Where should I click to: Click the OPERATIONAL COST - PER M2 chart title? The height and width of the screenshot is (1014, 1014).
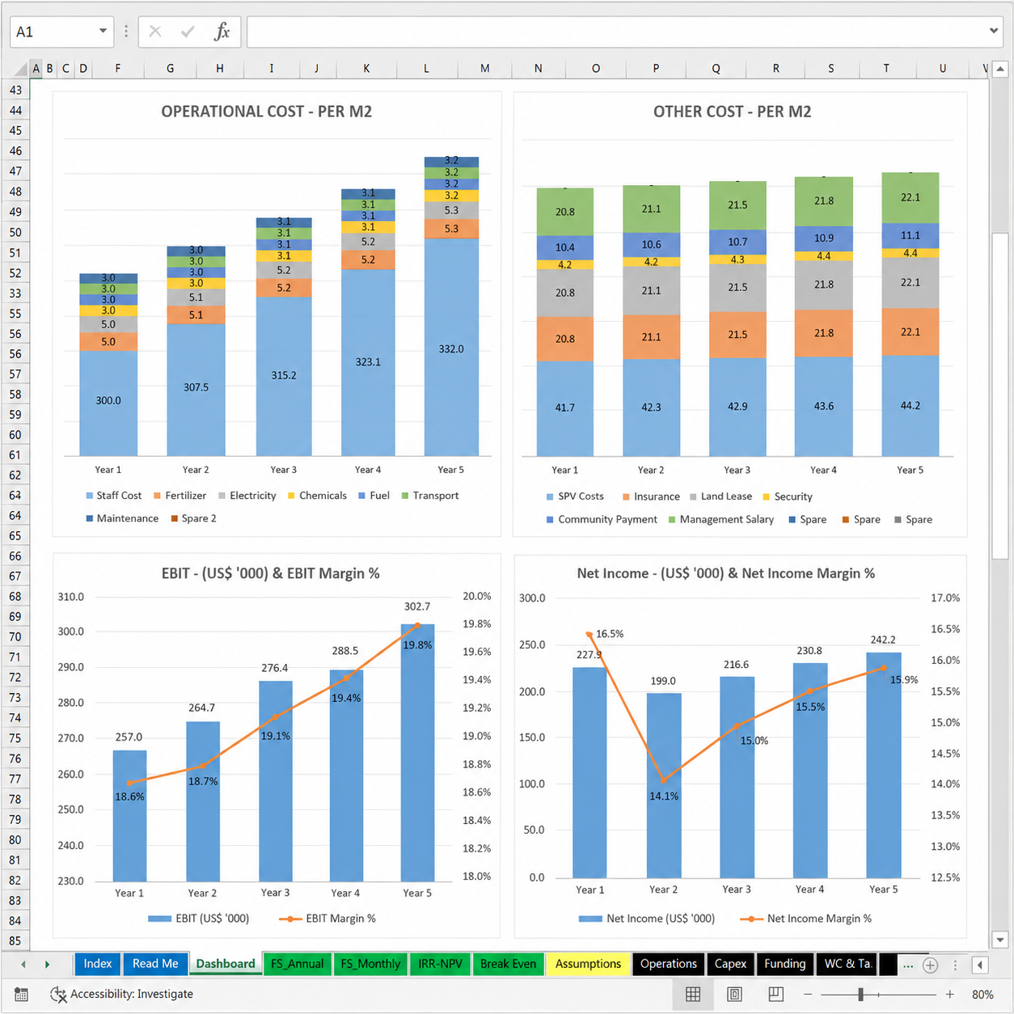[266, 112]
